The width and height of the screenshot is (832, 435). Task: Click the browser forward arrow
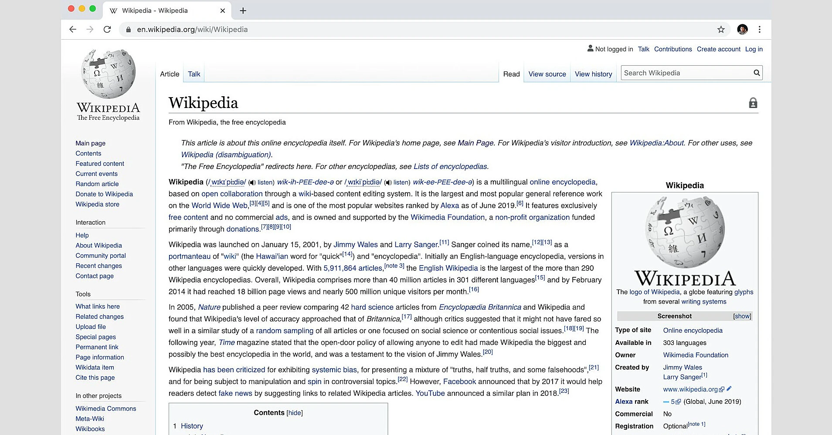point(90,29)
